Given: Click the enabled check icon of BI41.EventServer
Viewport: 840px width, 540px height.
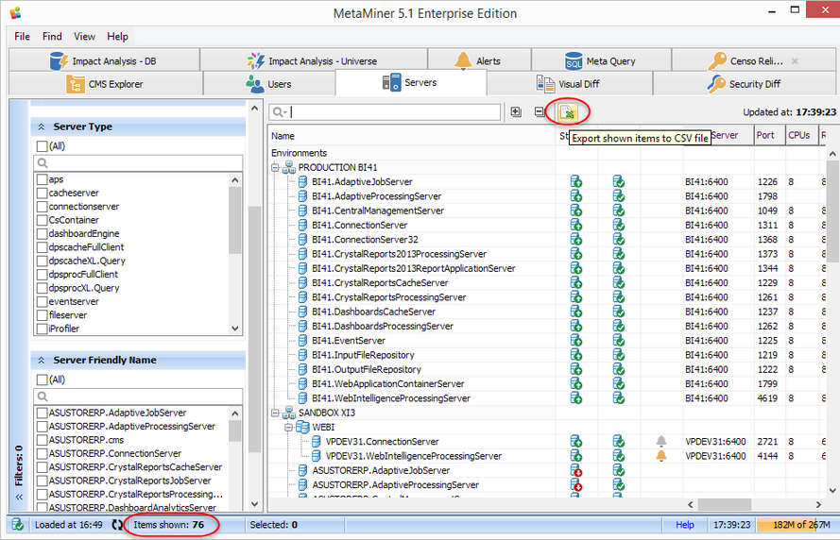Looking at the screenshot, I should (x=618, y=341).
